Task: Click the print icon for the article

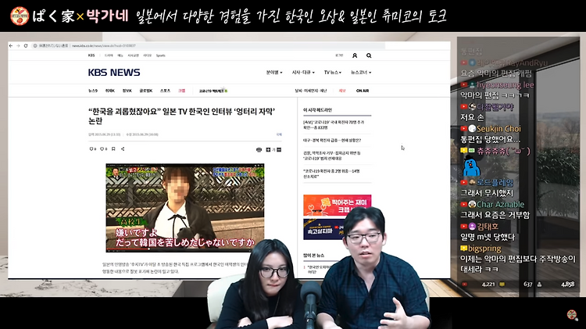Action: click(259, 149)
